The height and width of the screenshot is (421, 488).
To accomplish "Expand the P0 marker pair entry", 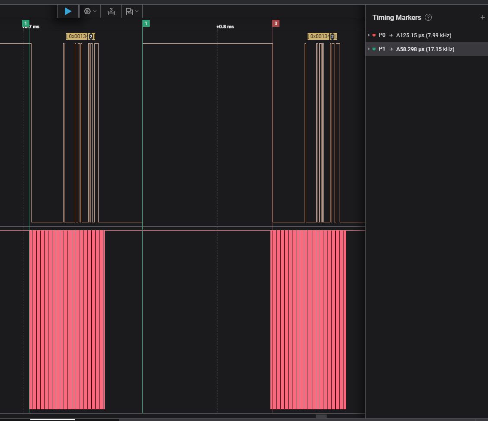I will coord(369,35).
